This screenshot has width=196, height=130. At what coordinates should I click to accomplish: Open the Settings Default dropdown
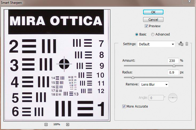(156, 44)
